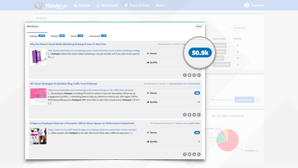
Task: Click the Add Brand button
Action: [x=239, y=28]
